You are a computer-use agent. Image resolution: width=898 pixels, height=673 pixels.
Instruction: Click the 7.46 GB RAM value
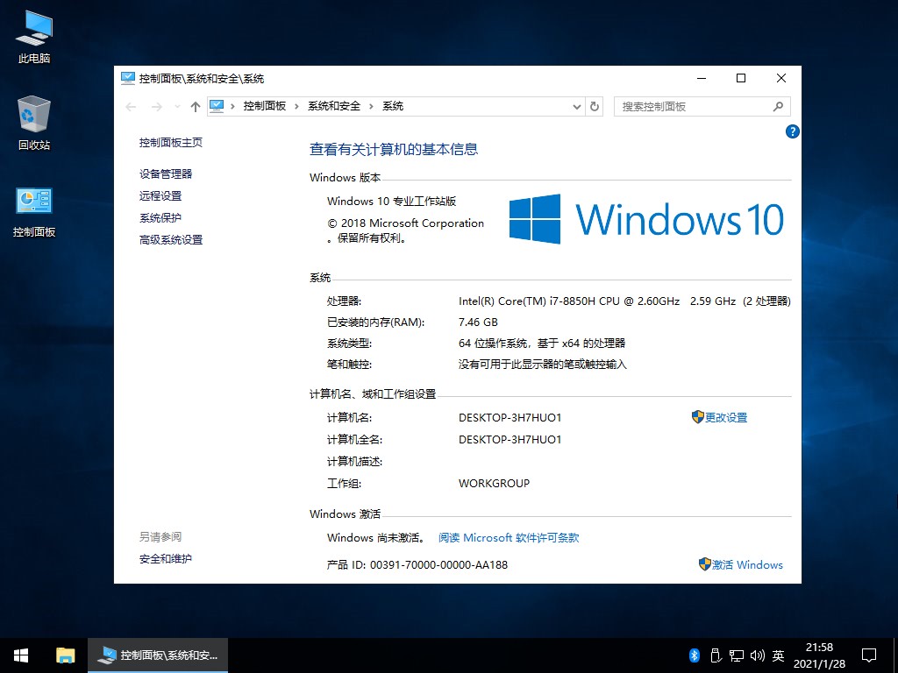point(478,322)
